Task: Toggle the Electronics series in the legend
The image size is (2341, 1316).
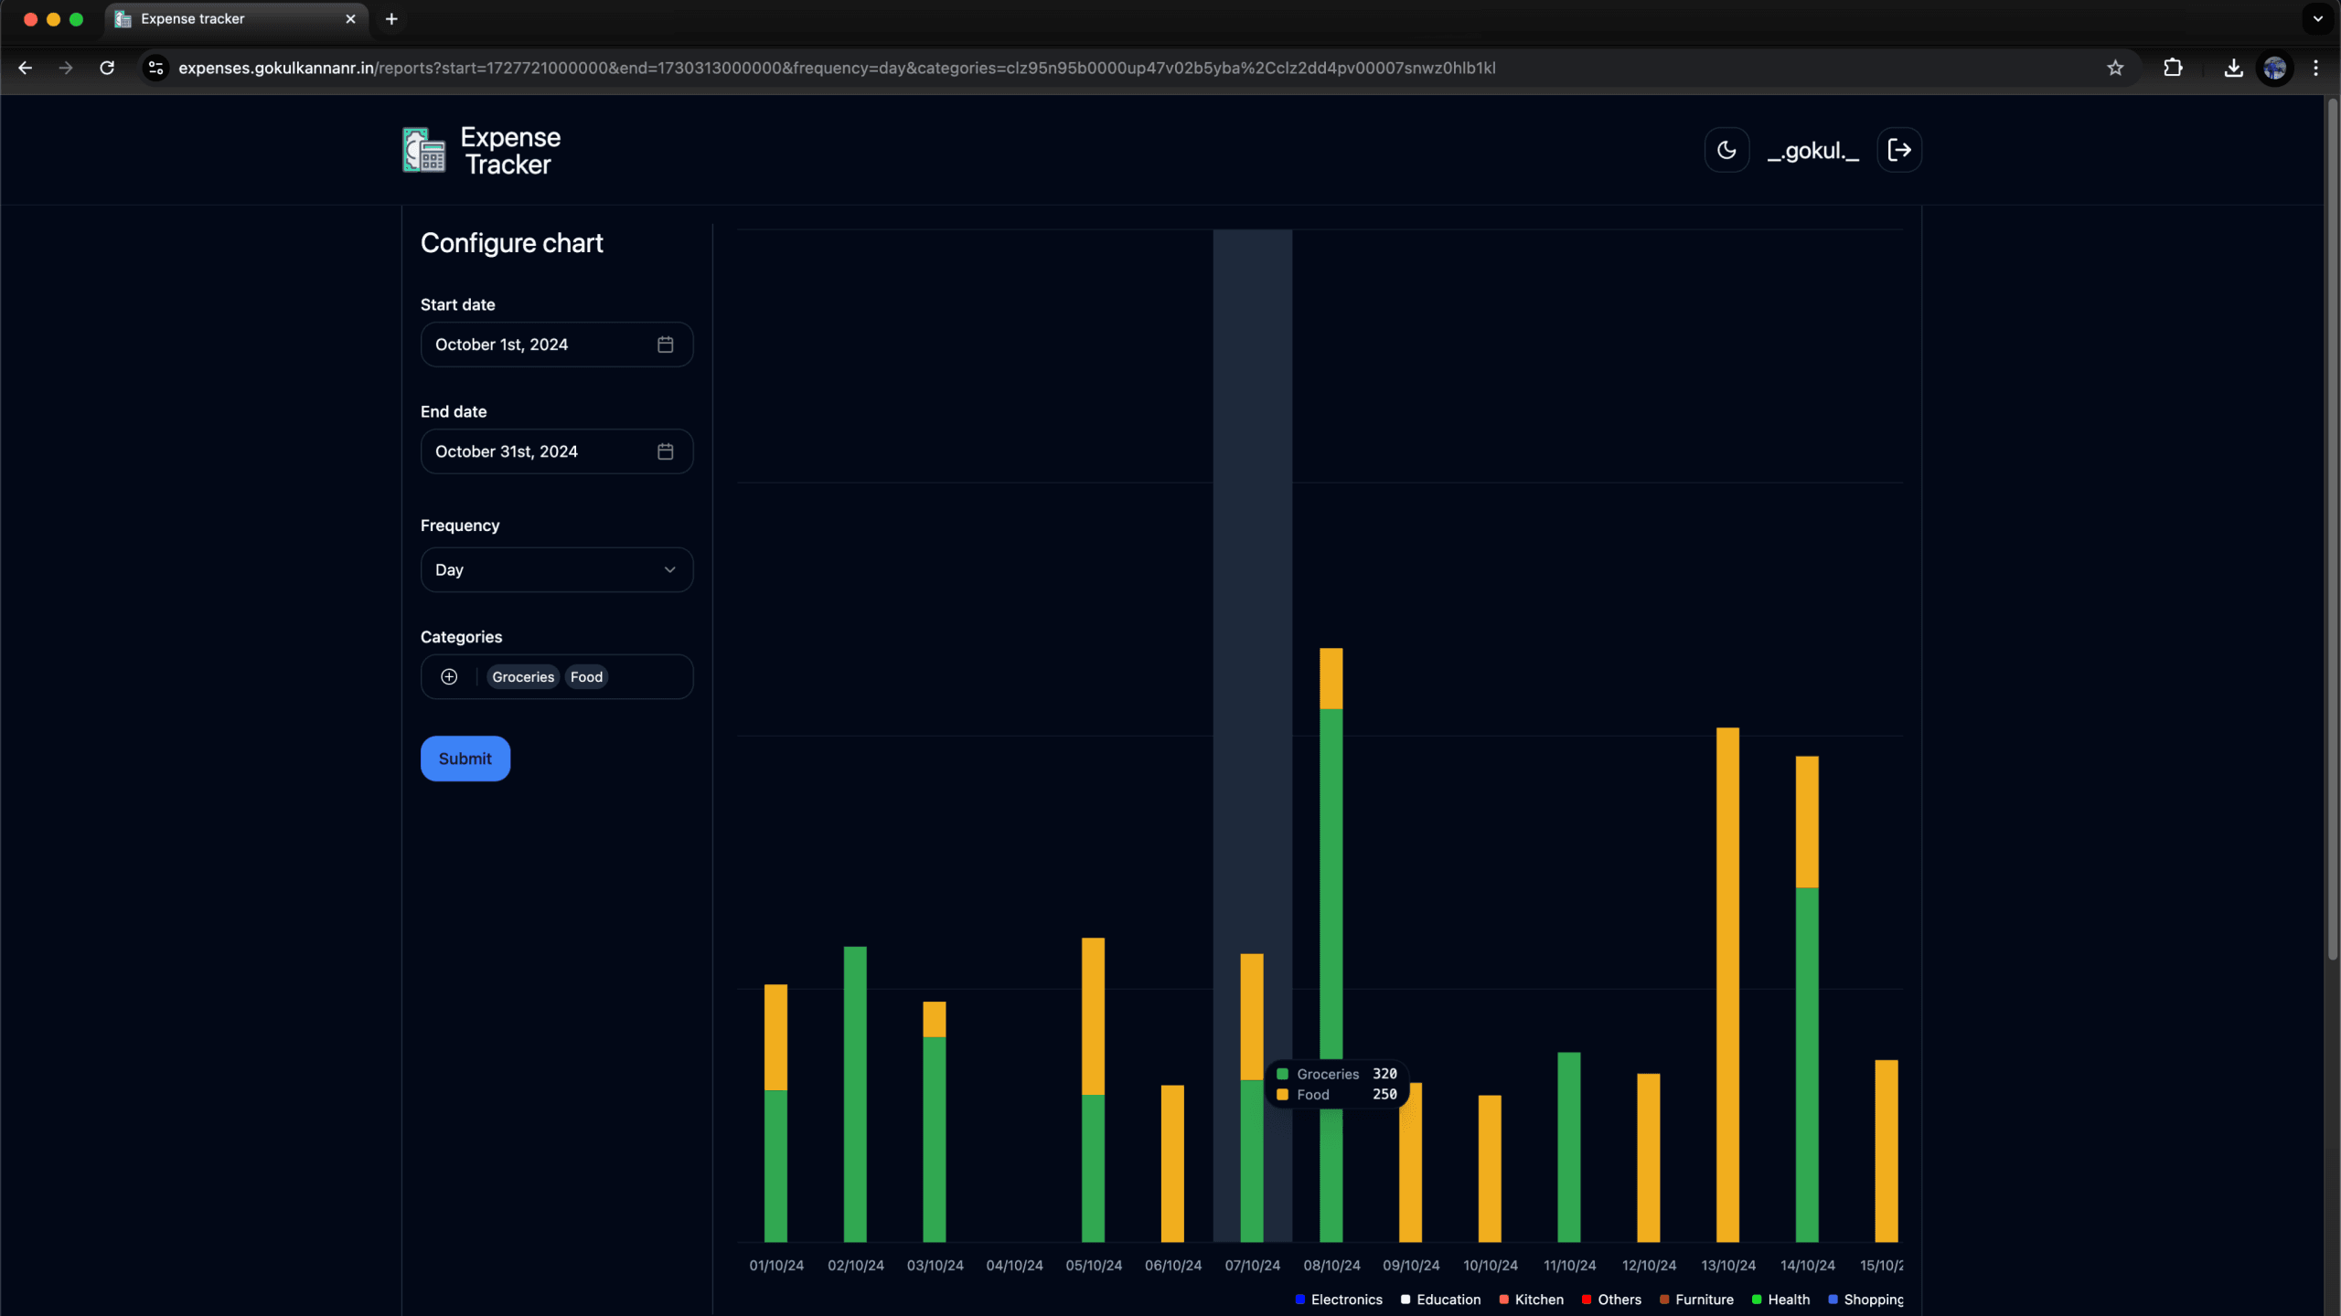Action: click(1339, 1299)
